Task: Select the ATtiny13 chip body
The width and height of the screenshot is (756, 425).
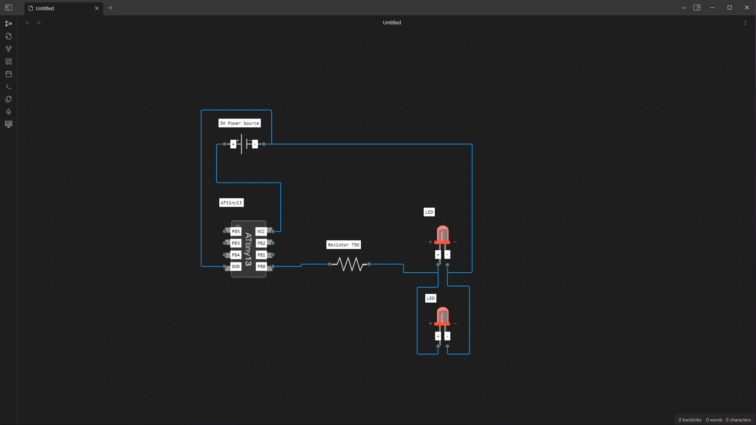Action: click(248, 249)
